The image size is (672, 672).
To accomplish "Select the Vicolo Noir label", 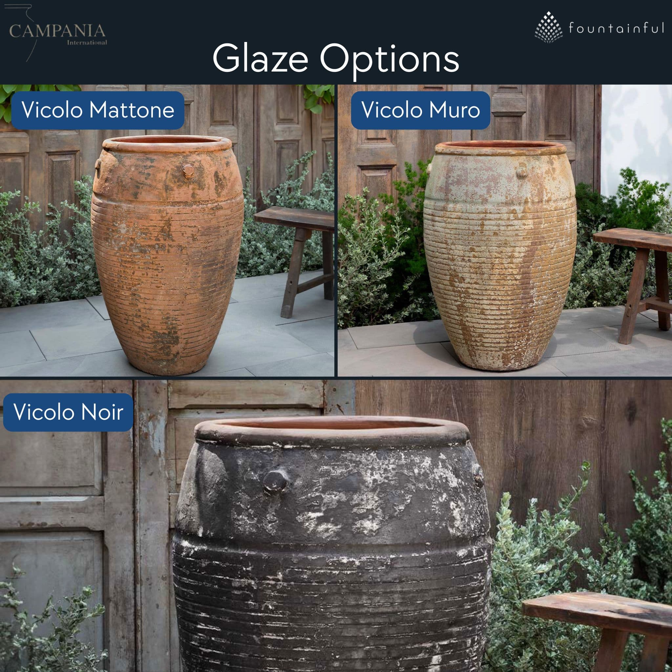I will pyautogui.click(x=68, y=412).
